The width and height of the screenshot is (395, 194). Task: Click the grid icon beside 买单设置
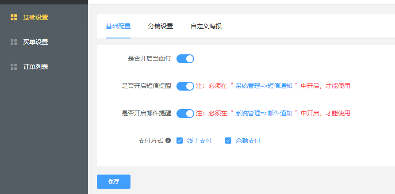tap(14, 42)
